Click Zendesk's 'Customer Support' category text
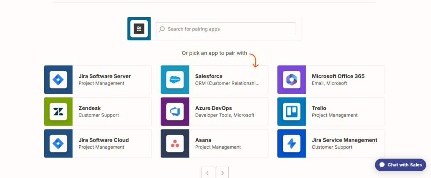431x178 pixels. pyautogui.click(x=98, y=115)
